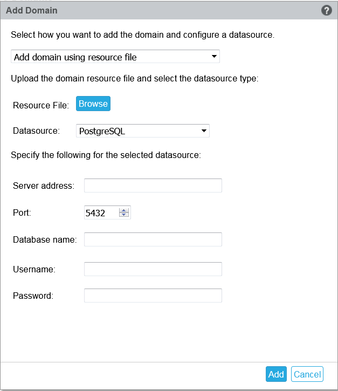338x391 pixels.
Task: Focus the Password input field
Action: (x=153, y=296)
